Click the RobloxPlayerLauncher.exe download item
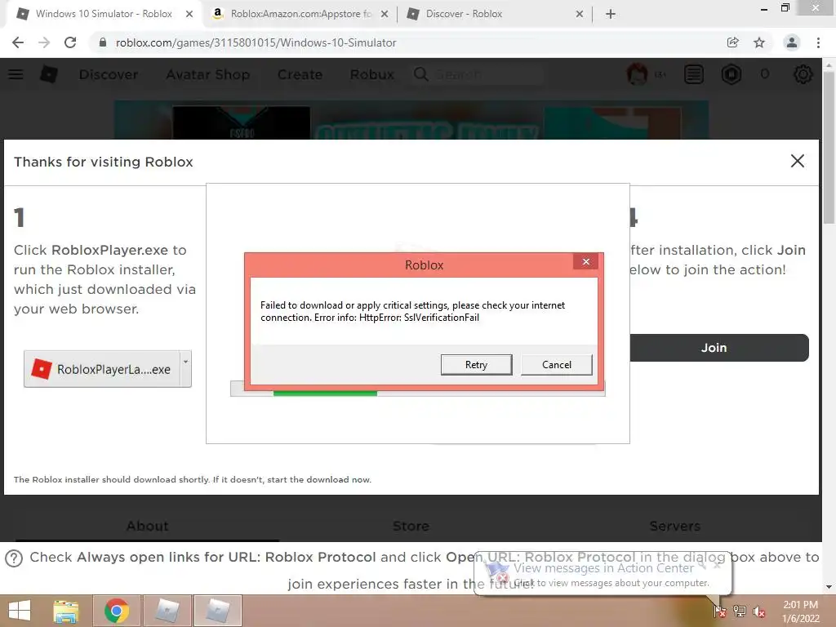 [102, 369]
